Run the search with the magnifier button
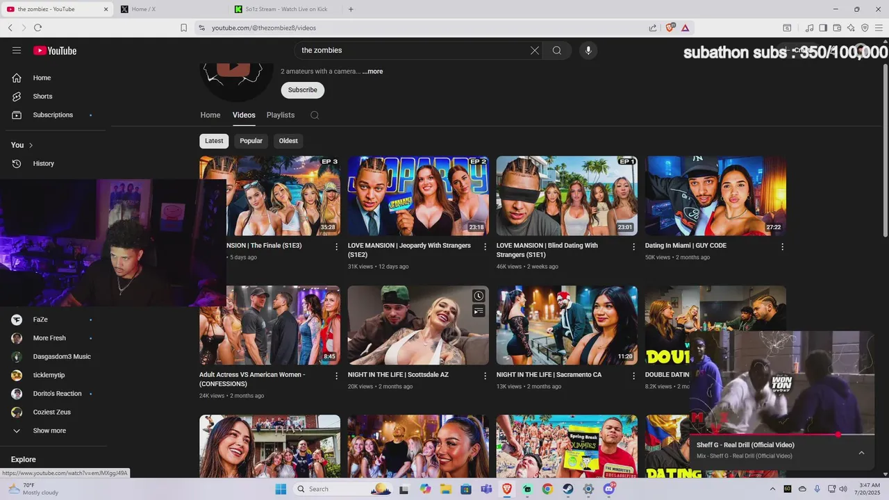 [557, 50]
